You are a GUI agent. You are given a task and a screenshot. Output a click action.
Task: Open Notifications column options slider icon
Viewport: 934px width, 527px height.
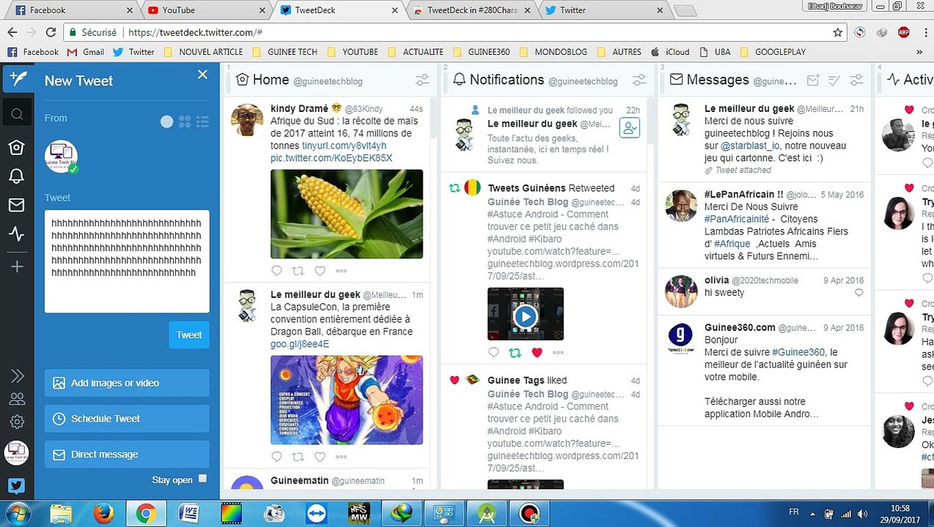tap(639, 81)
